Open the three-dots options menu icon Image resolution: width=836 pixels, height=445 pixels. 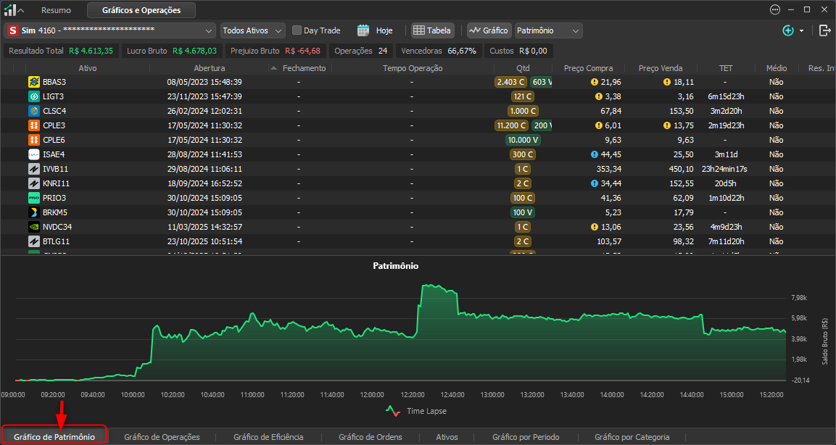pyautogui.click(x=775, y=9)
